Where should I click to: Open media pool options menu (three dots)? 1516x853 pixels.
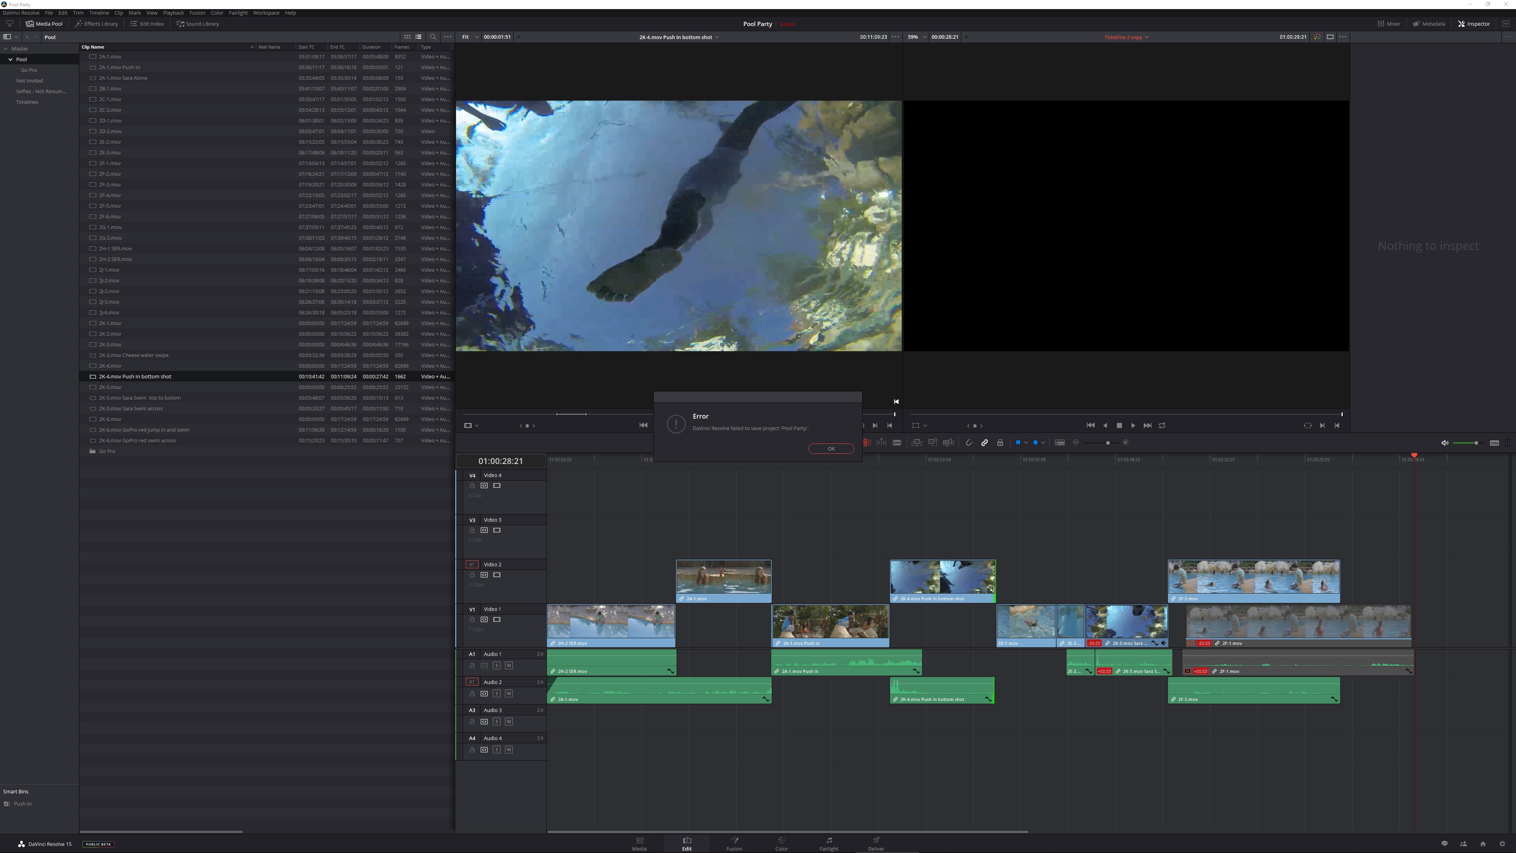[447, 36]
